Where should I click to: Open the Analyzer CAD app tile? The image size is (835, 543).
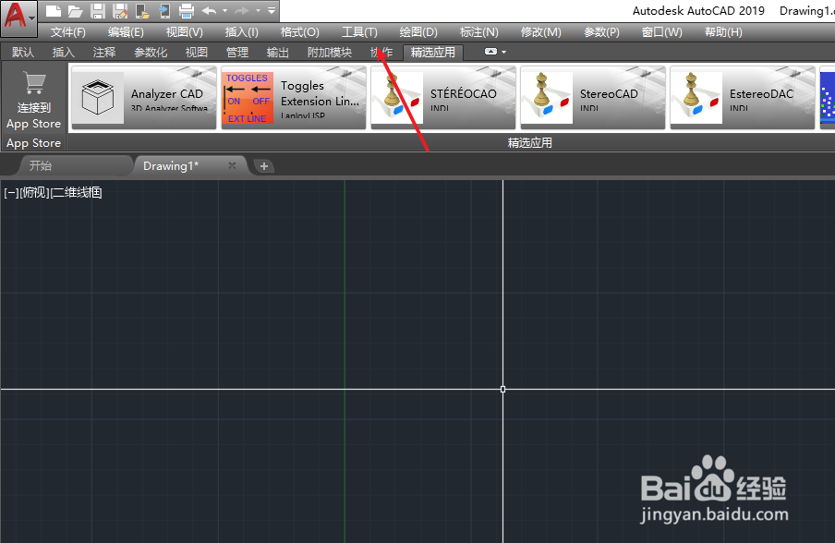click(x=144, y=97)
